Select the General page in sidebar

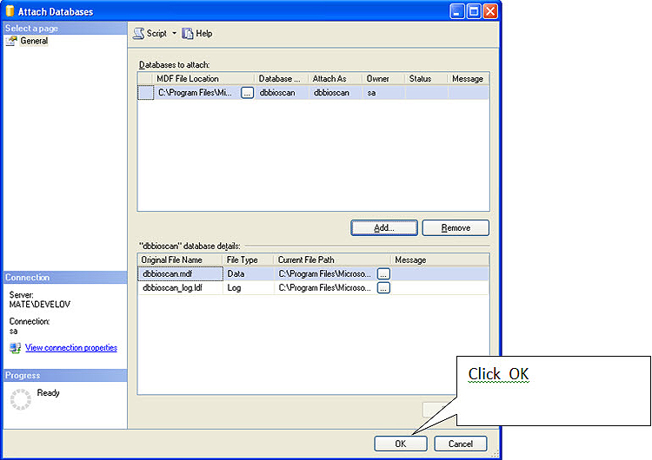(34, 41)
